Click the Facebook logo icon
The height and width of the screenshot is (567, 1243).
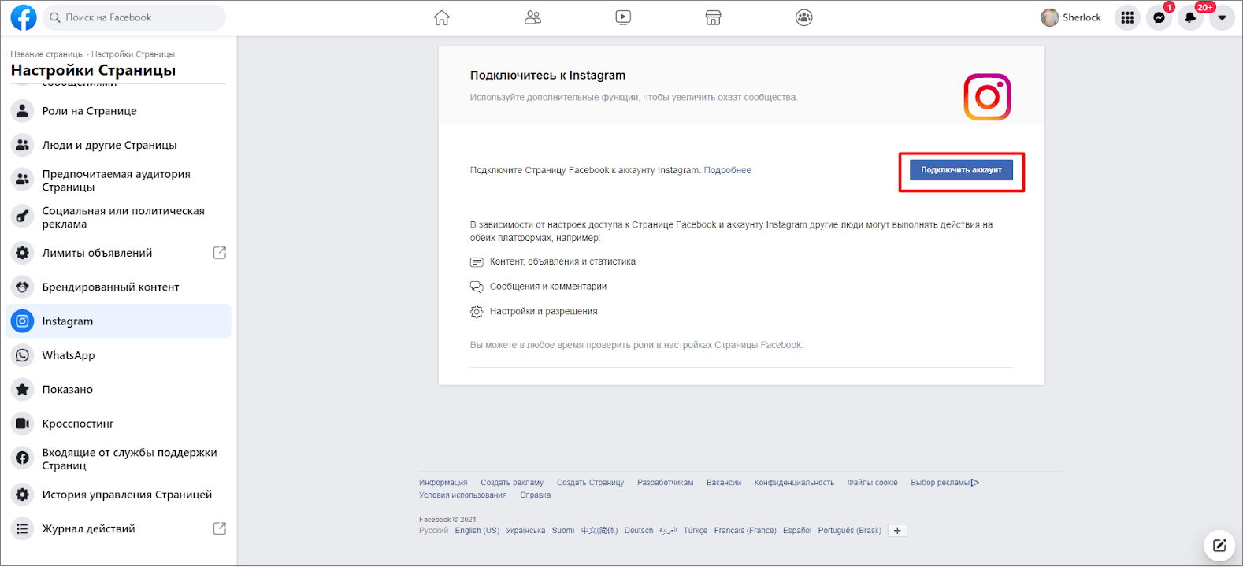coord(24,17)
